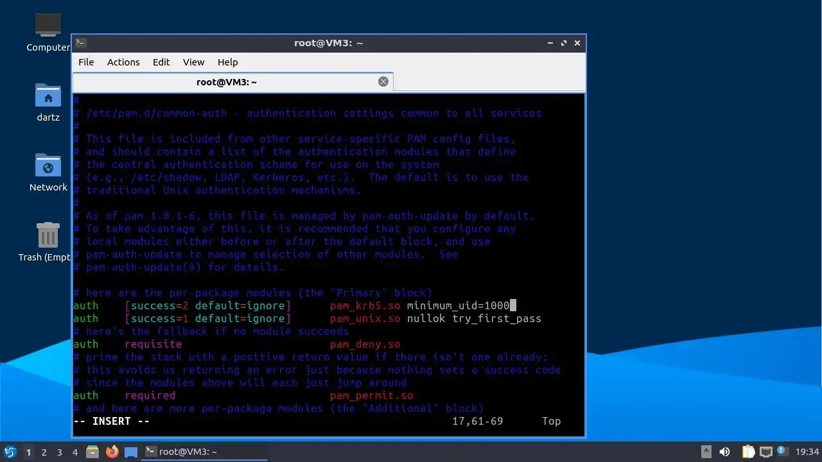Switch to workspace 2 in the pager
The height and width of the screenshot is (462, 822).
[x=44, y=452]
